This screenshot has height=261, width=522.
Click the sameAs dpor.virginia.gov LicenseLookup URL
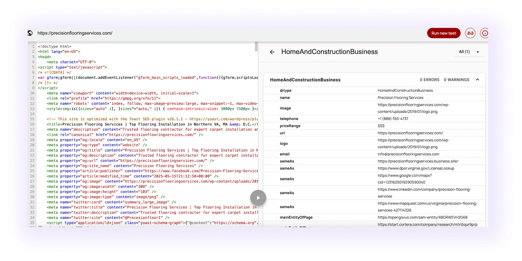416,168
